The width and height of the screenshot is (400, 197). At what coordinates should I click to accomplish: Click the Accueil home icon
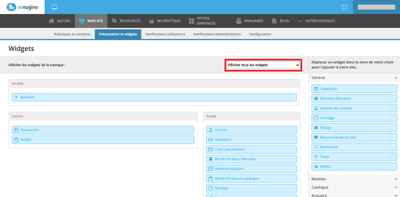tap(51, 21)
